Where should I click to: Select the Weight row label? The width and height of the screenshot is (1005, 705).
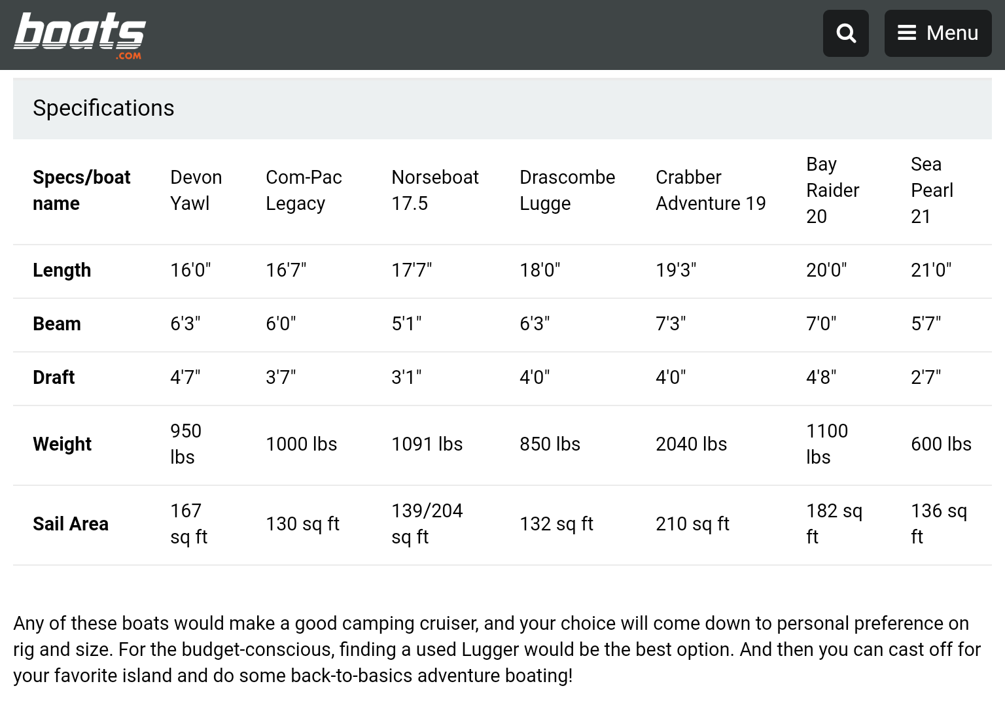[x=62, y=444]
